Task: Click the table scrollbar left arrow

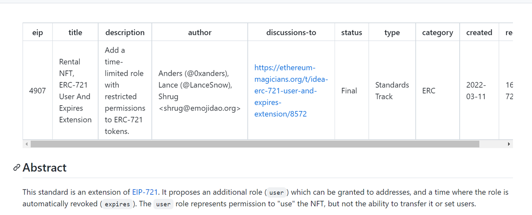Action: 27,144
